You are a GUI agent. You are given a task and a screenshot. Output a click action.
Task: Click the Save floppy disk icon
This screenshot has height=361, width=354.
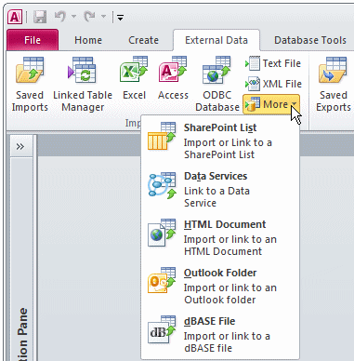click(x=40, y=17)
